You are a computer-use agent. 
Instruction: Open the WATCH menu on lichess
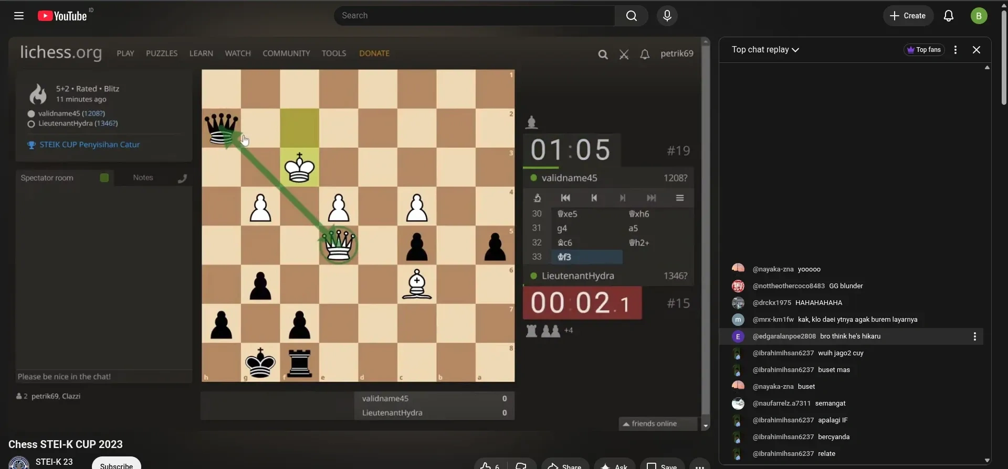pyautogui.click(x=238, y=53)
